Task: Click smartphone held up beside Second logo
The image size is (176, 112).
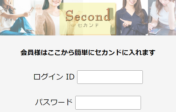Action: pyautogui.click(x=111, y=13)
